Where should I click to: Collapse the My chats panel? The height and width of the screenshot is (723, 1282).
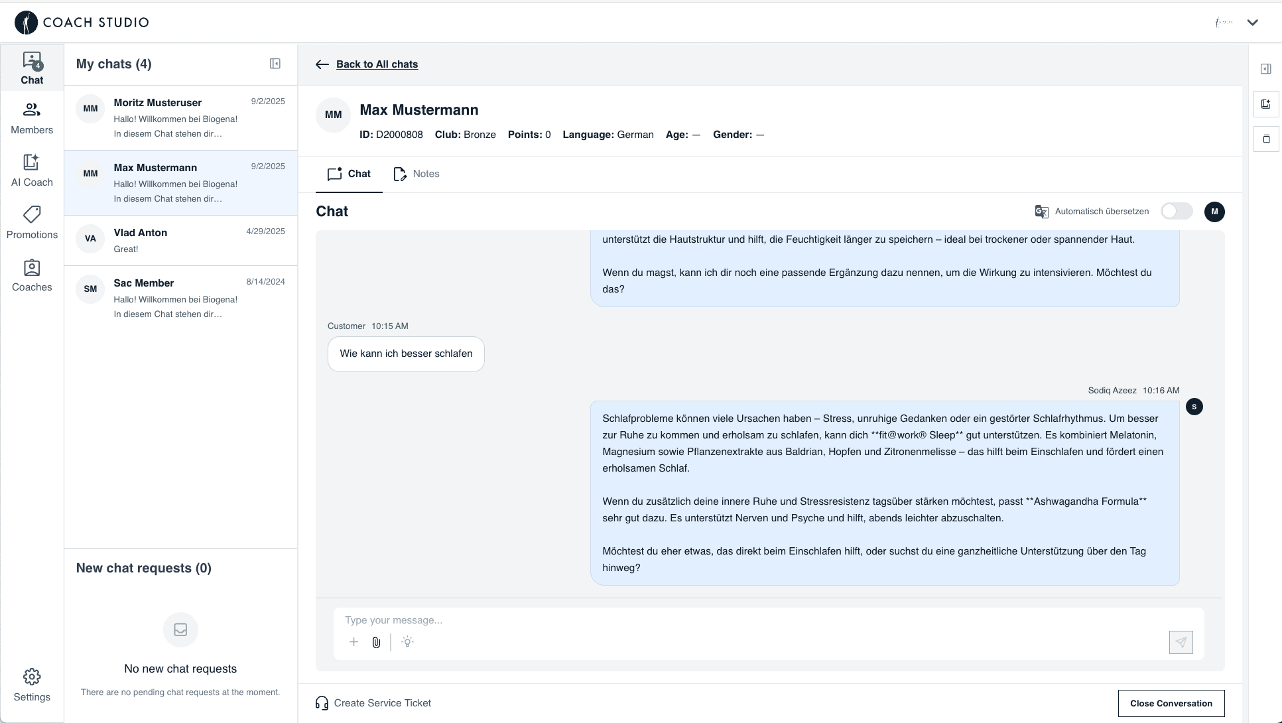pos(275,64)
